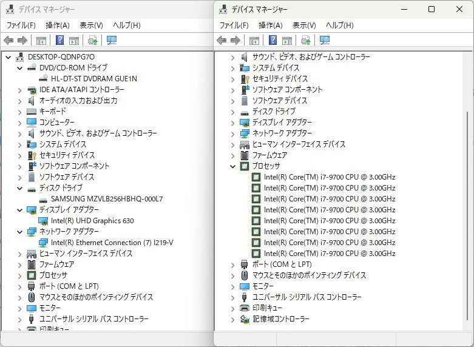Viewport: 474px width, 347px height.
Task: Click セキュリティ デバイス icon in left window
Action: [x=32, y=155]
